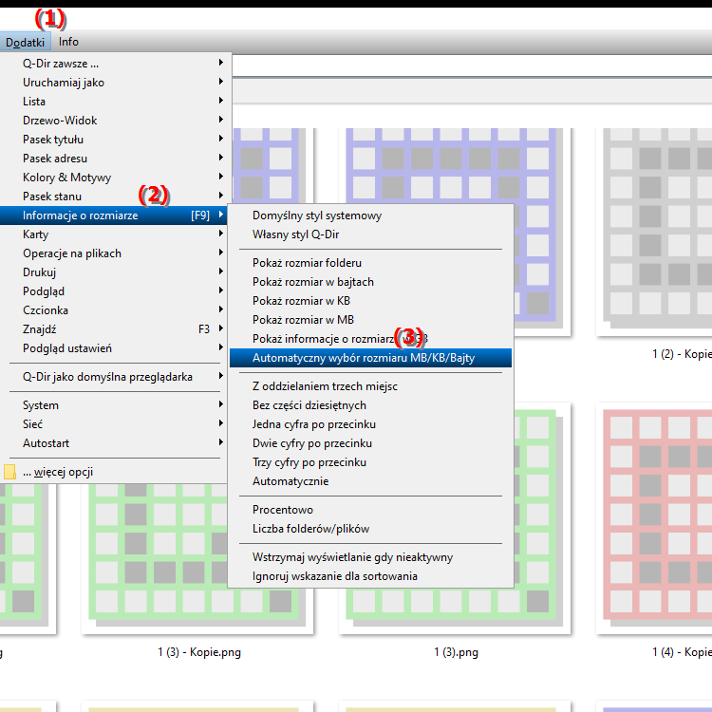
Task: Open the Info menu
Action: coord(68,42)
